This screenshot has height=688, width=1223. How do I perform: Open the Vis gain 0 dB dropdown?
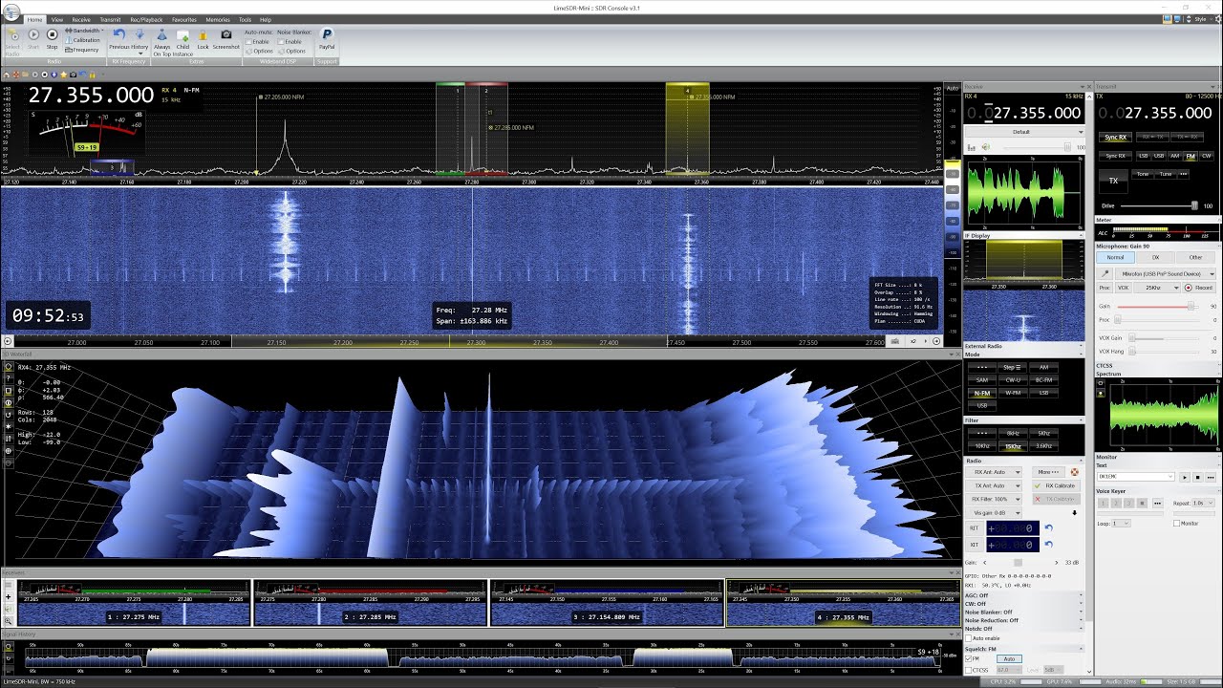(995, 513)
